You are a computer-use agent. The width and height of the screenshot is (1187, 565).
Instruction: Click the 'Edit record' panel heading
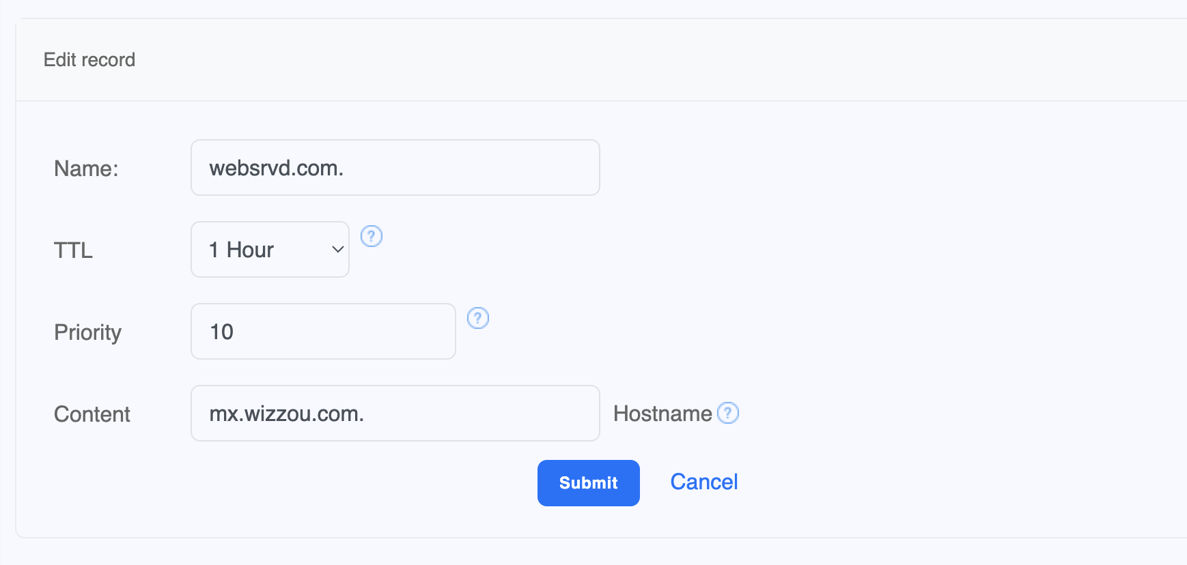(89, 60)
